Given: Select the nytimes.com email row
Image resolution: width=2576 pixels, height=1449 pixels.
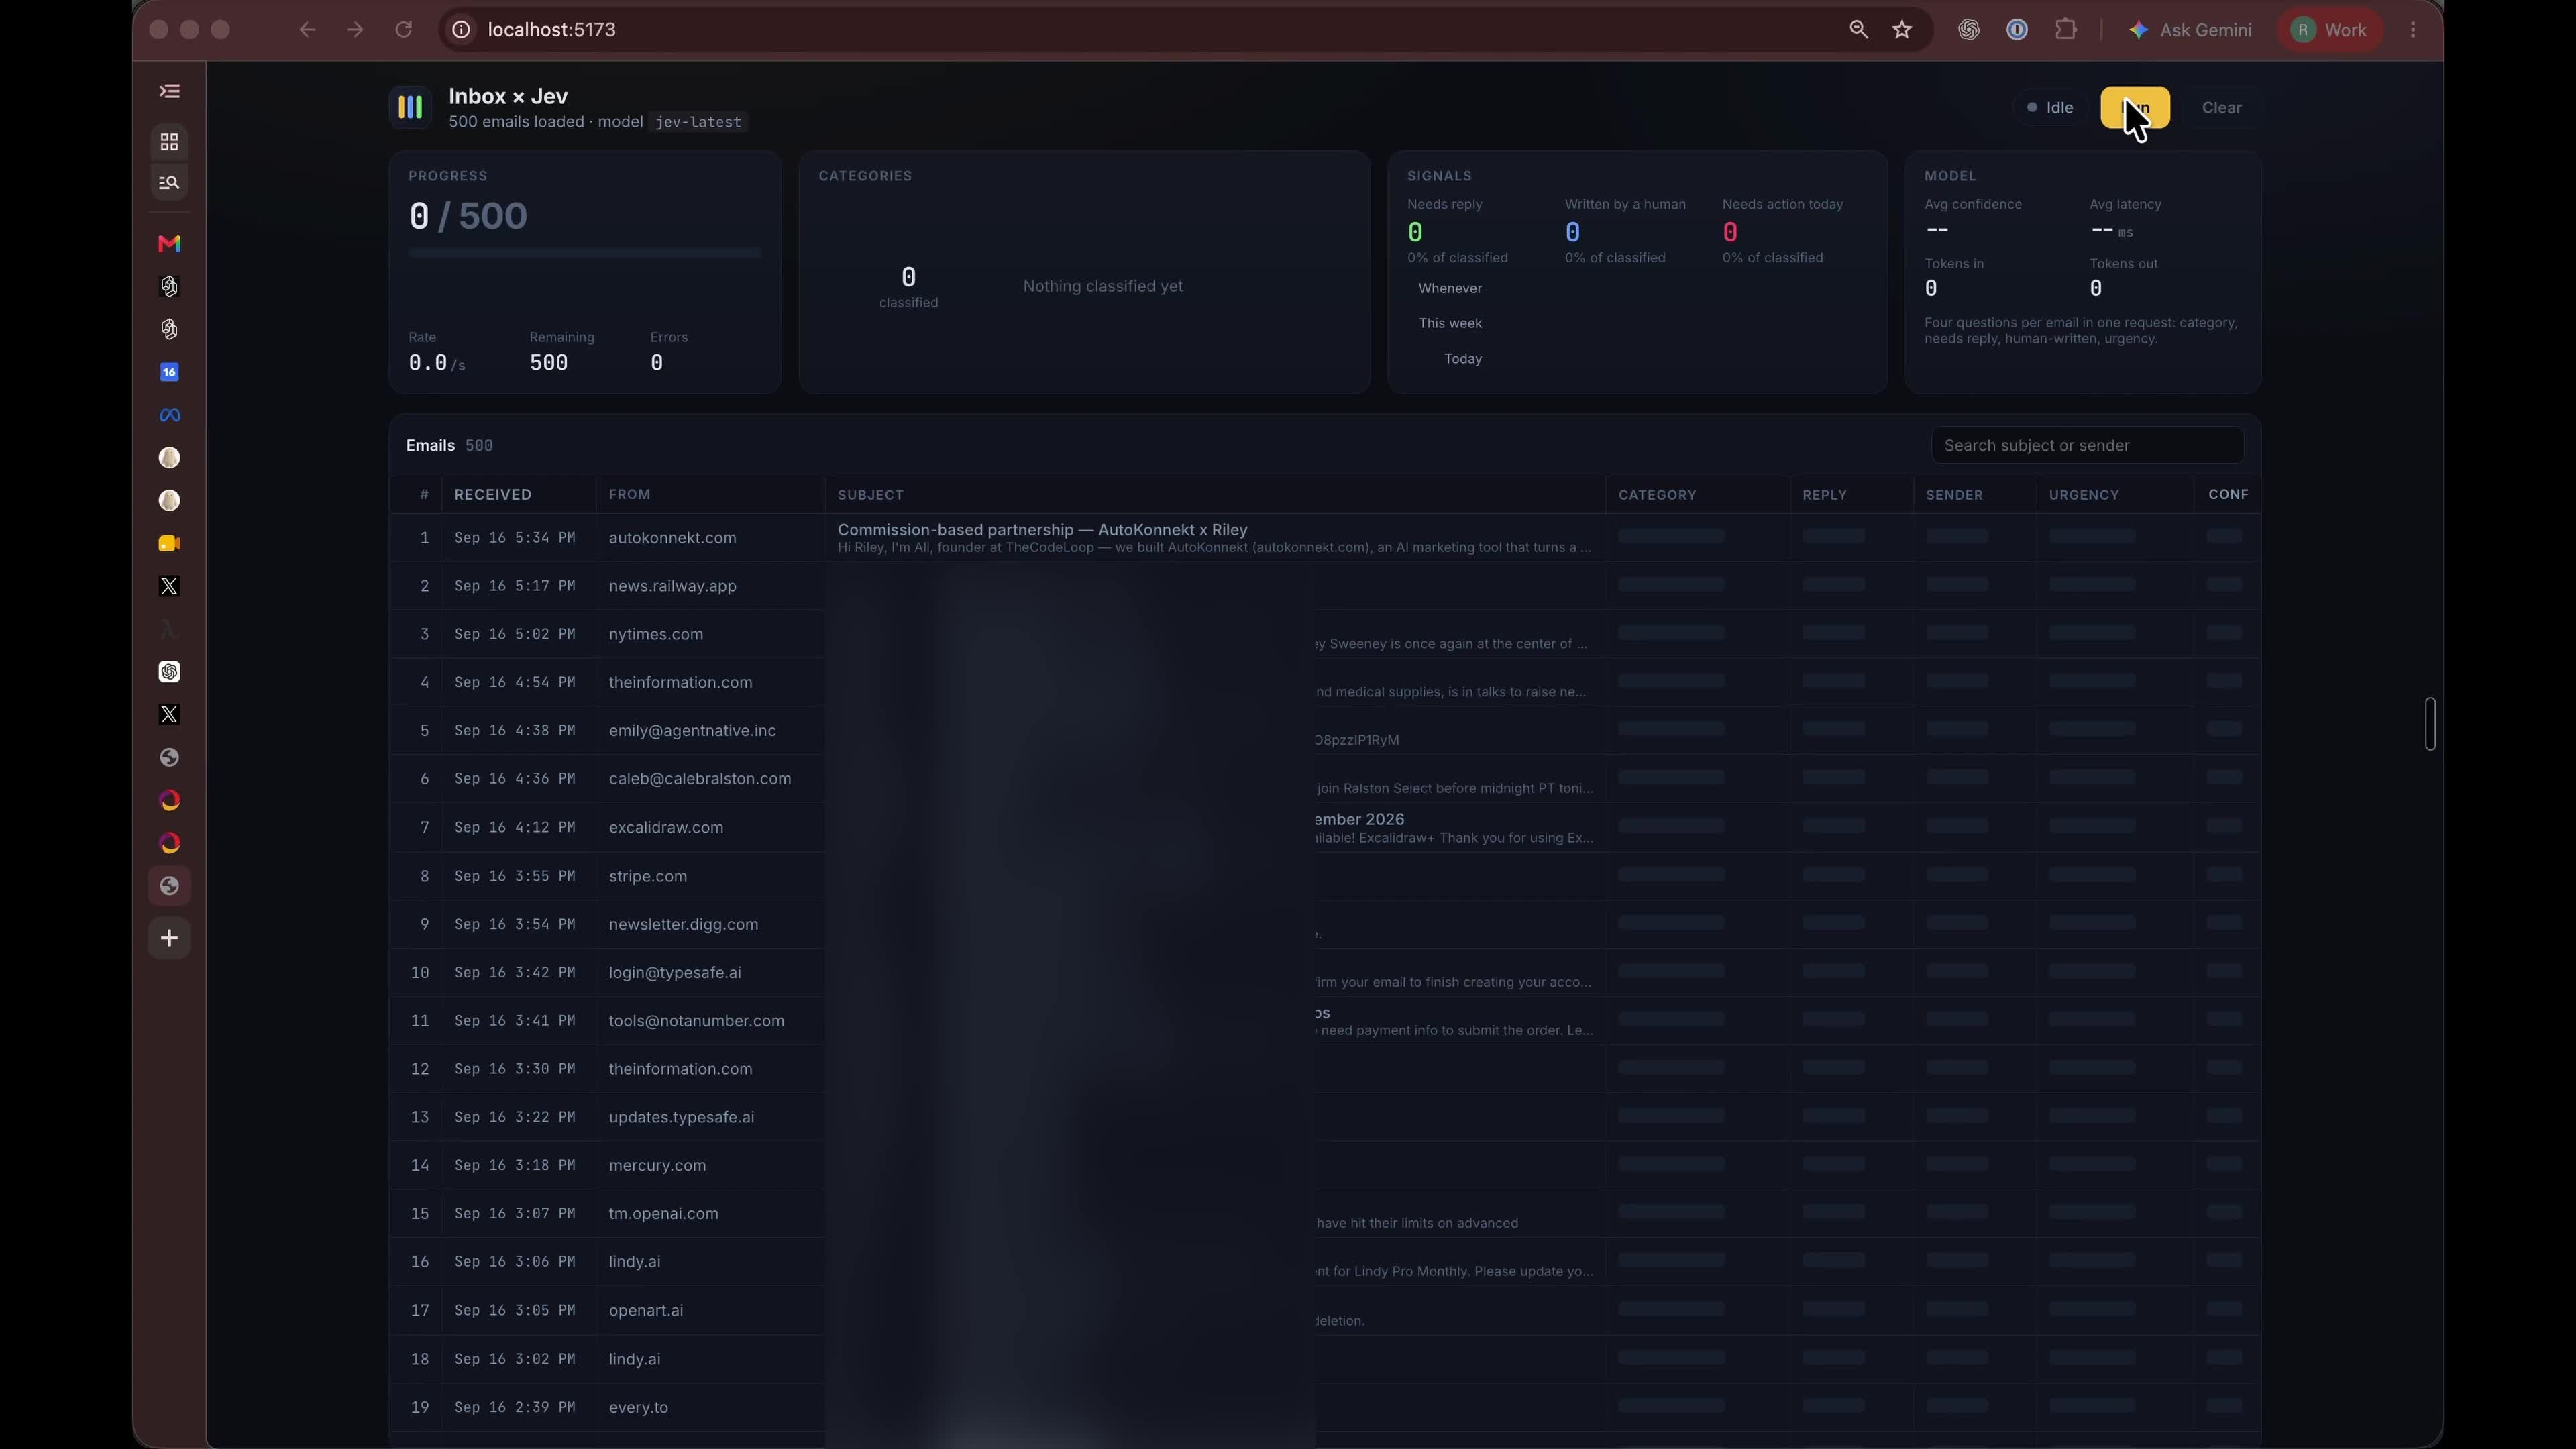Looking at the screenshot, I should [x=1325, y=634].
